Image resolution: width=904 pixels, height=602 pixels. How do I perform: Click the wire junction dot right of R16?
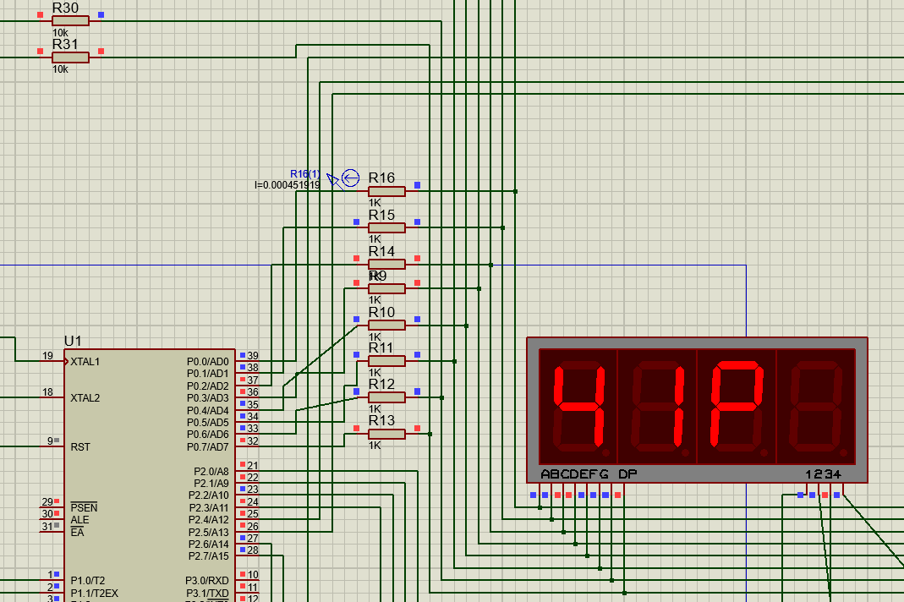(x=515, y=191)
